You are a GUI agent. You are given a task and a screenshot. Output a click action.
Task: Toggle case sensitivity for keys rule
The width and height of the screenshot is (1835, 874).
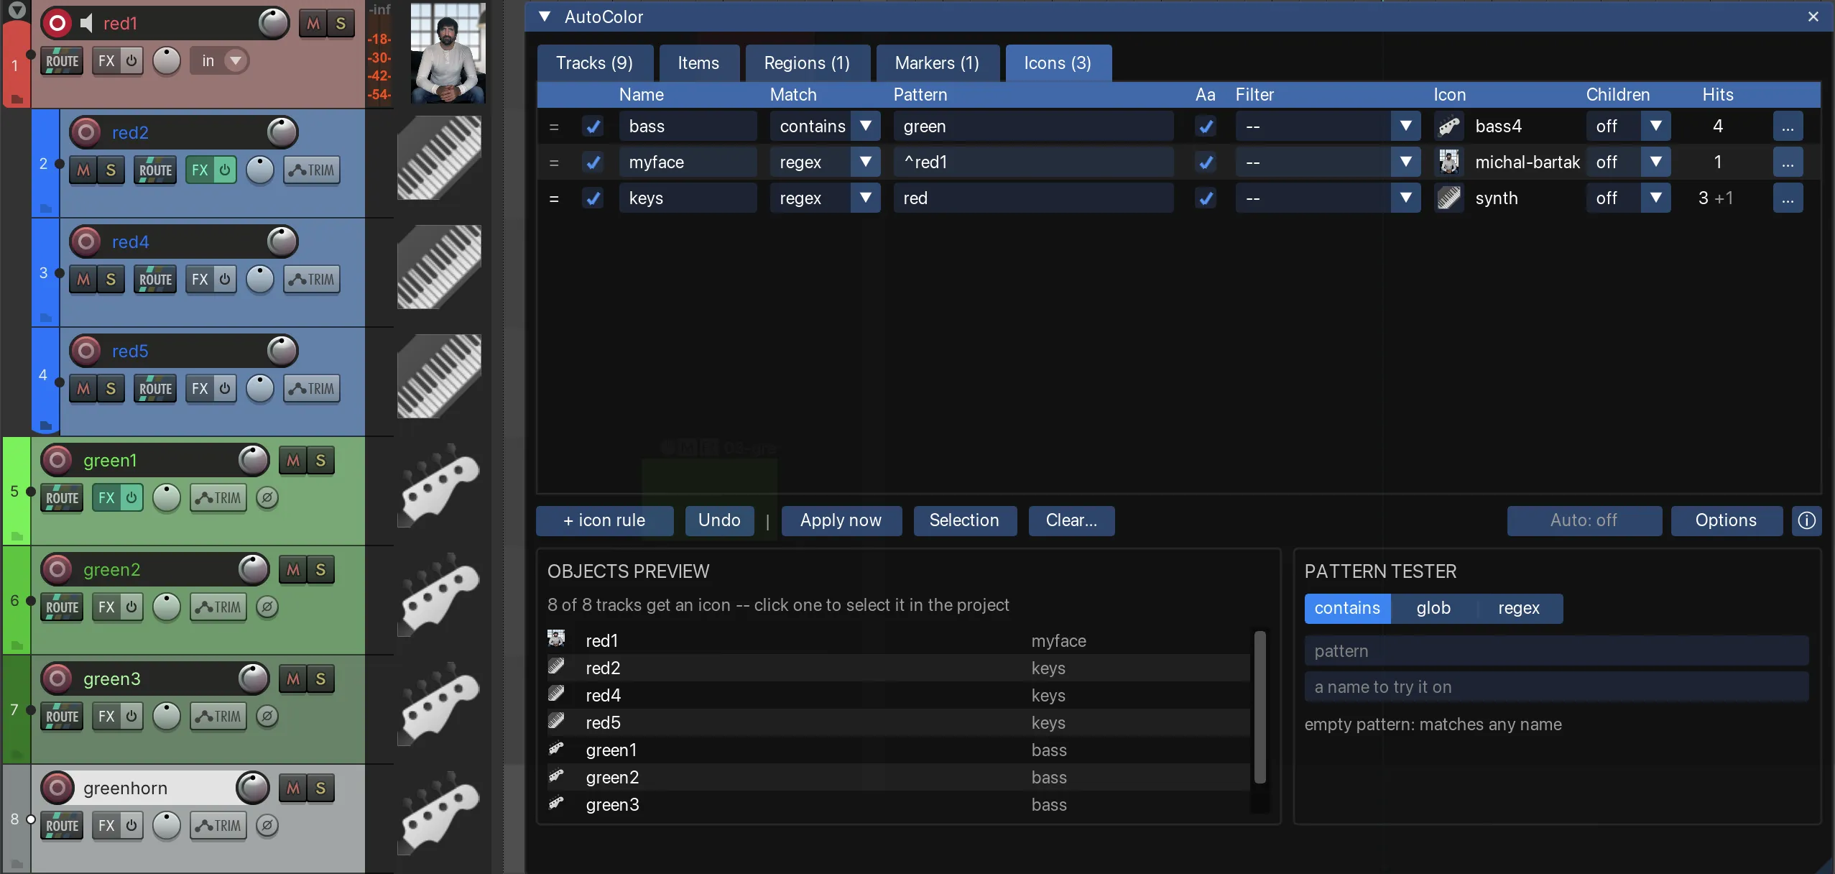point(1206,198)
